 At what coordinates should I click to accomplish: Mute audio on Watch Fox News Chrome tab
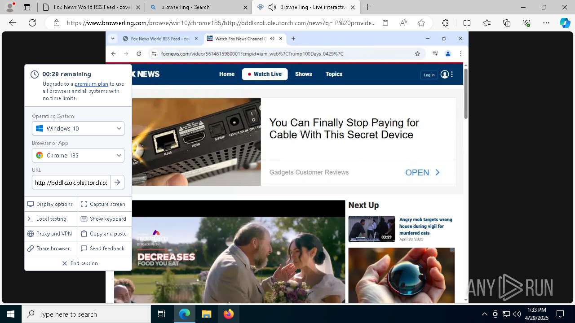point(272,39)
